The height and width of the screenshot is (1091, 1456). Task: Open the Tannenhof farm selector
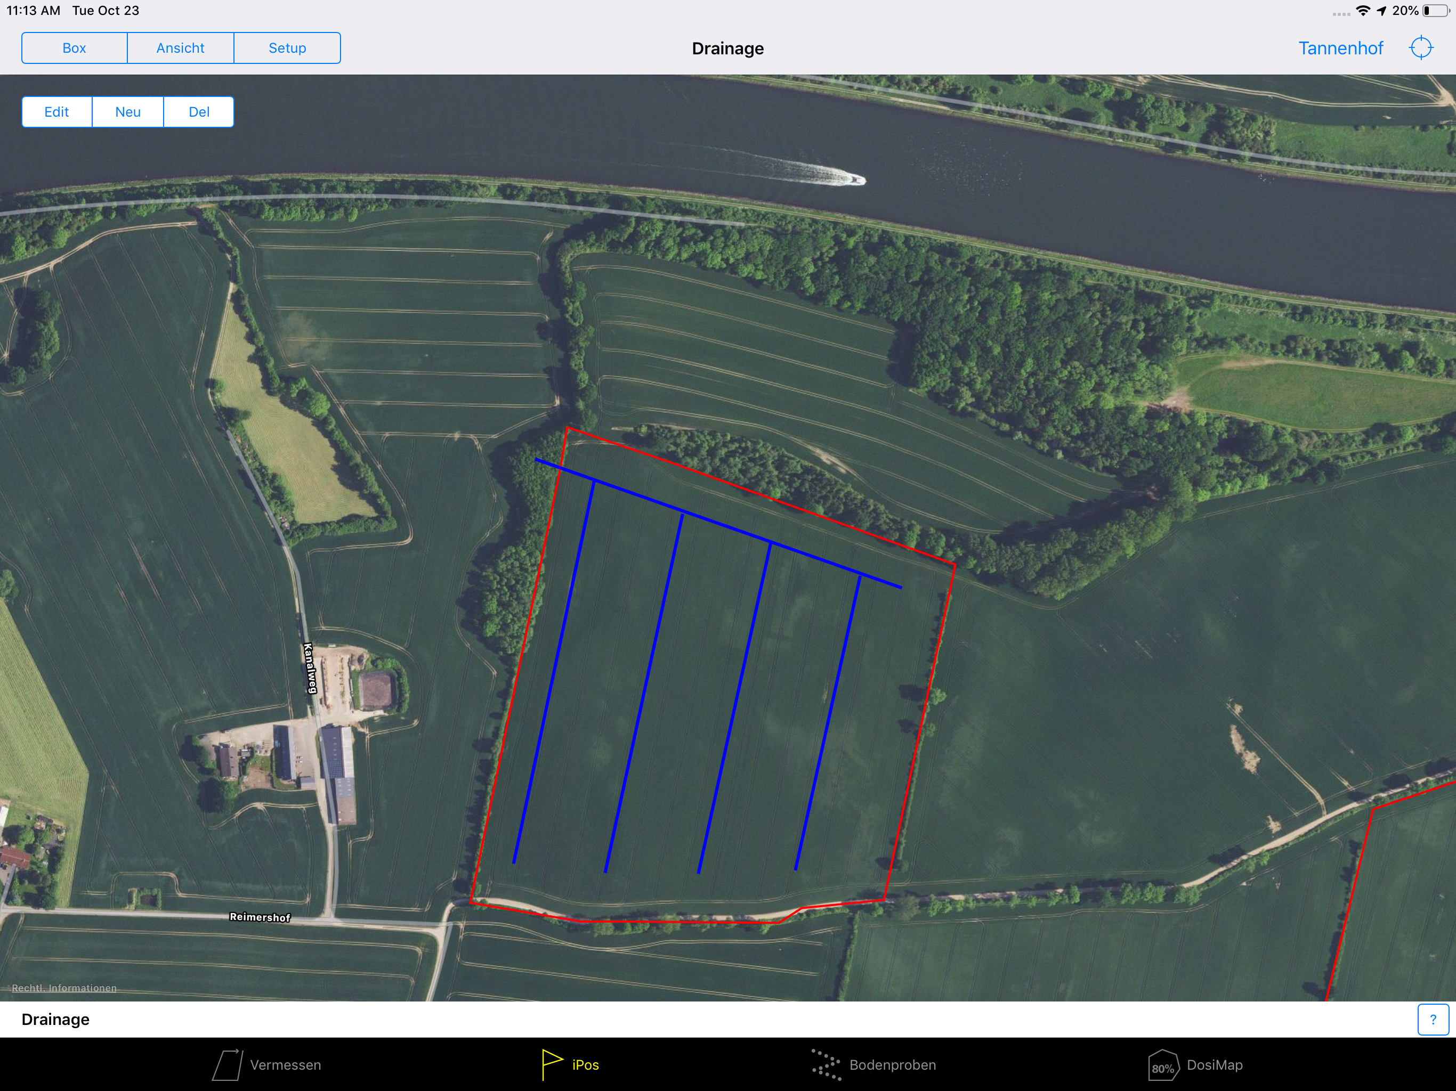1340,48
